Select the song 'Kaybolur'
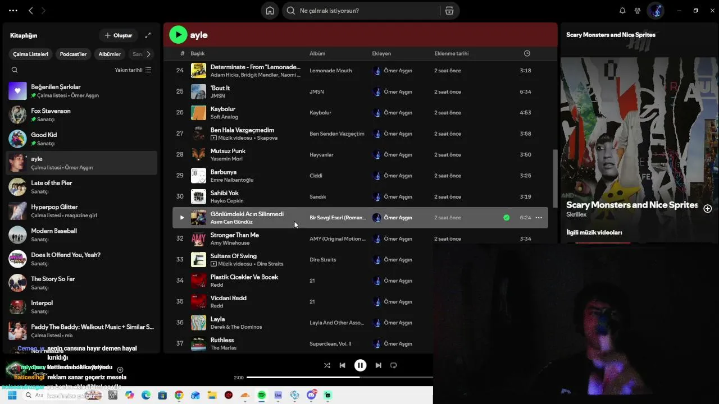719x404 pixels. (x=223, y=109)
